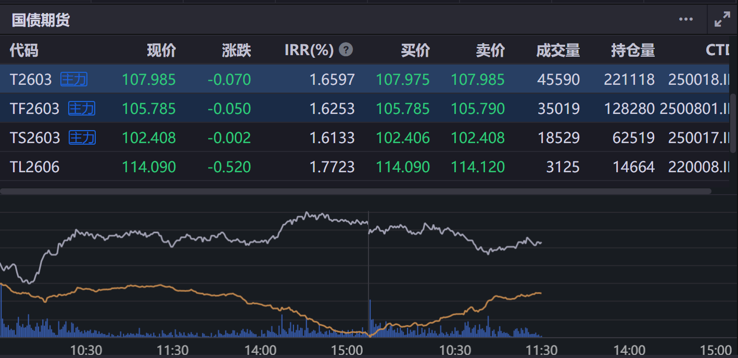Click the TL2606 price 114.090 in 现价
Screen dimensions: 738x358
tap(149, 167)
